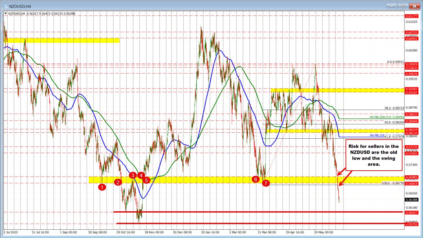Click the 31 Mar 08:00 time label
This screenshot has width=423, height=238.
tap(267, 232)
